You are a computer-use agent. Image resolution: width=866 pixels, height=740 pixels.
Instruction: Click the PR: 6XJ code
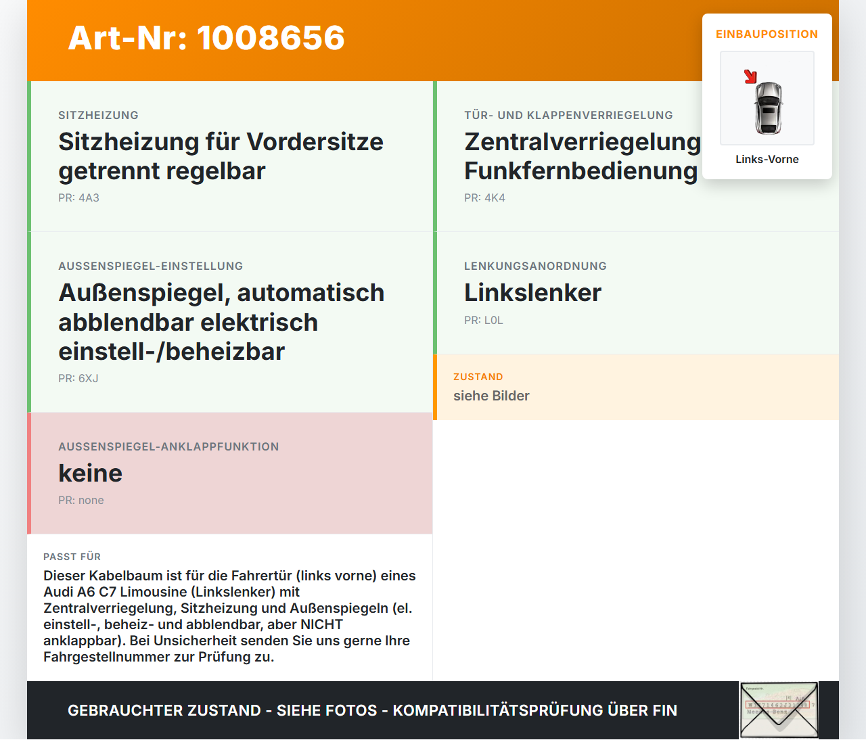(x=78, y=378)
